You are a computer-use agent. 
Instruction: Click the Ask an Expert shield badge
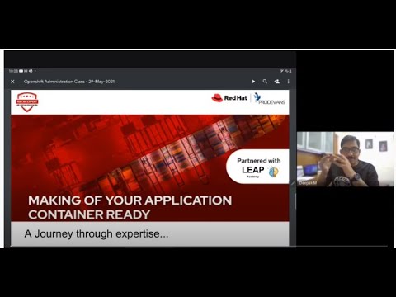(27, 102)
